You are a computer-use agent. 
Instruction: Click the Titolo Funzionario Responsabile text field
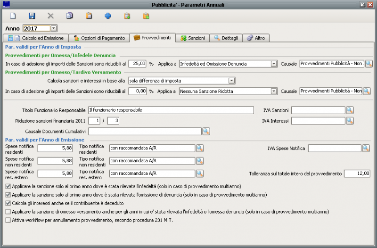171,110
